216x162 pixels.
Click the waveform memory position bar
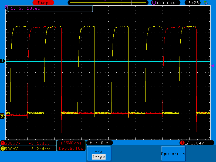click(108, 3)
